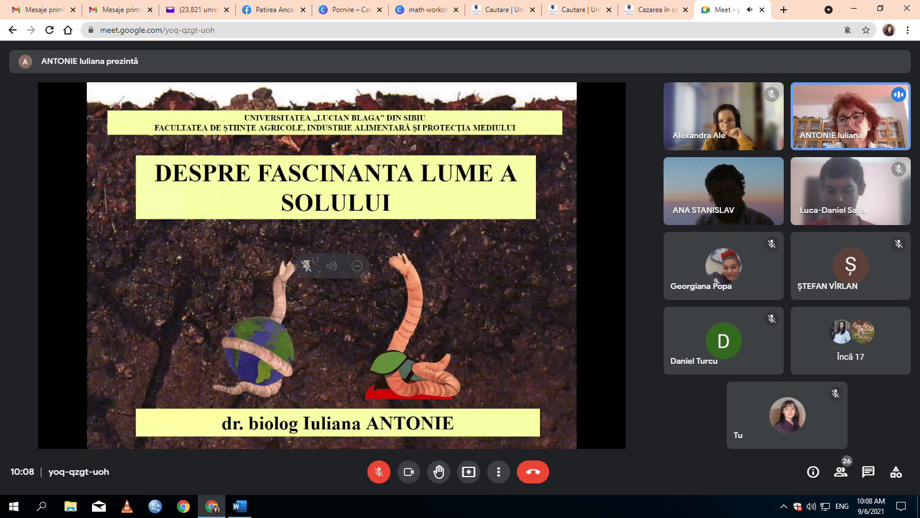Leave the call with red hang-up button

point(532,472)
